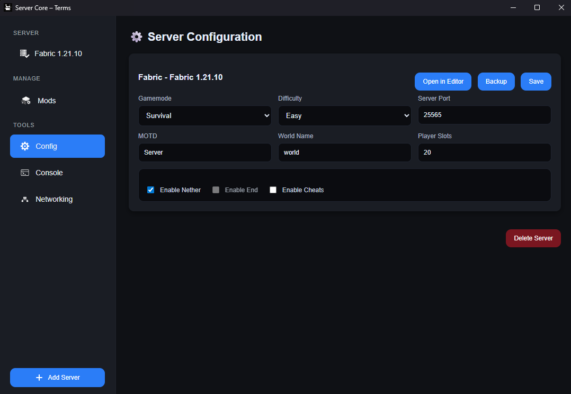The image size is (571, 394).
Task: Click the disabled Enable End checkbox
Action: point(216,190)
